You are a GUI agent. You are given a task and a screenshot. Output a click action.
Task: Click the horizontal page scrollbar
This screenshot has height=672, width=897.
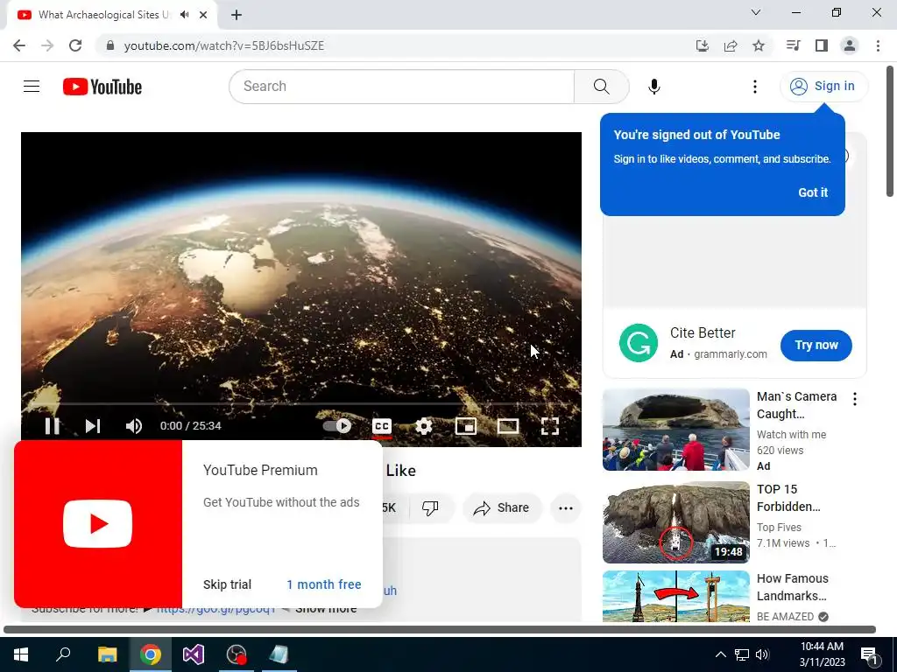[440, 630]
